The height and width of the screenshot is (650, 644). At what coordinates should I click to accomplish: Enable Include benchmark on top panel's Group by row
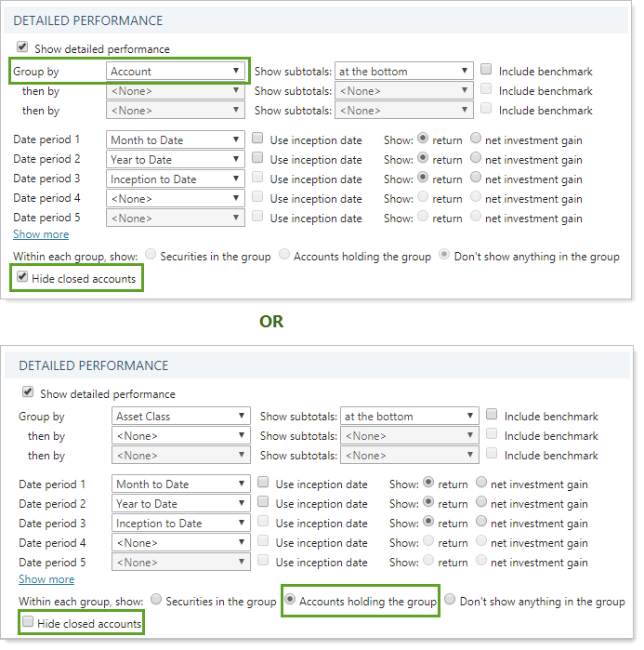486,71
